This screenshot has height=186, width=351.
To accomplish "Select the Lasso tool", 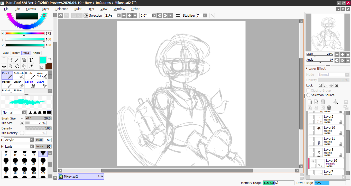I will (x=11, y=60).
